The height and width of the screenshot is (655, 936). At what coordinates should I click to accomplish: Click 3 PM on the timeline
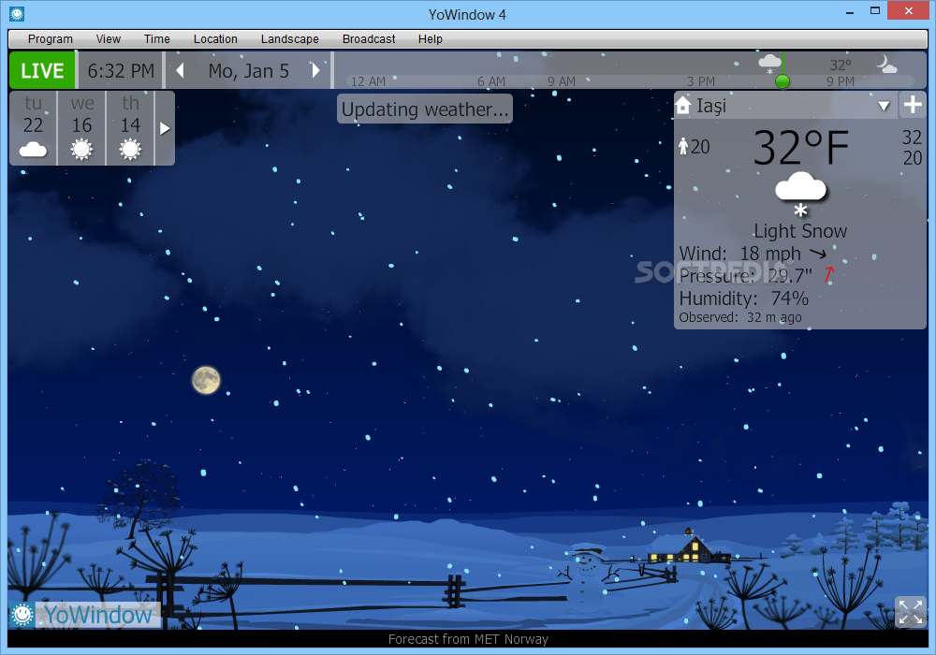click(x=700, y=81)
